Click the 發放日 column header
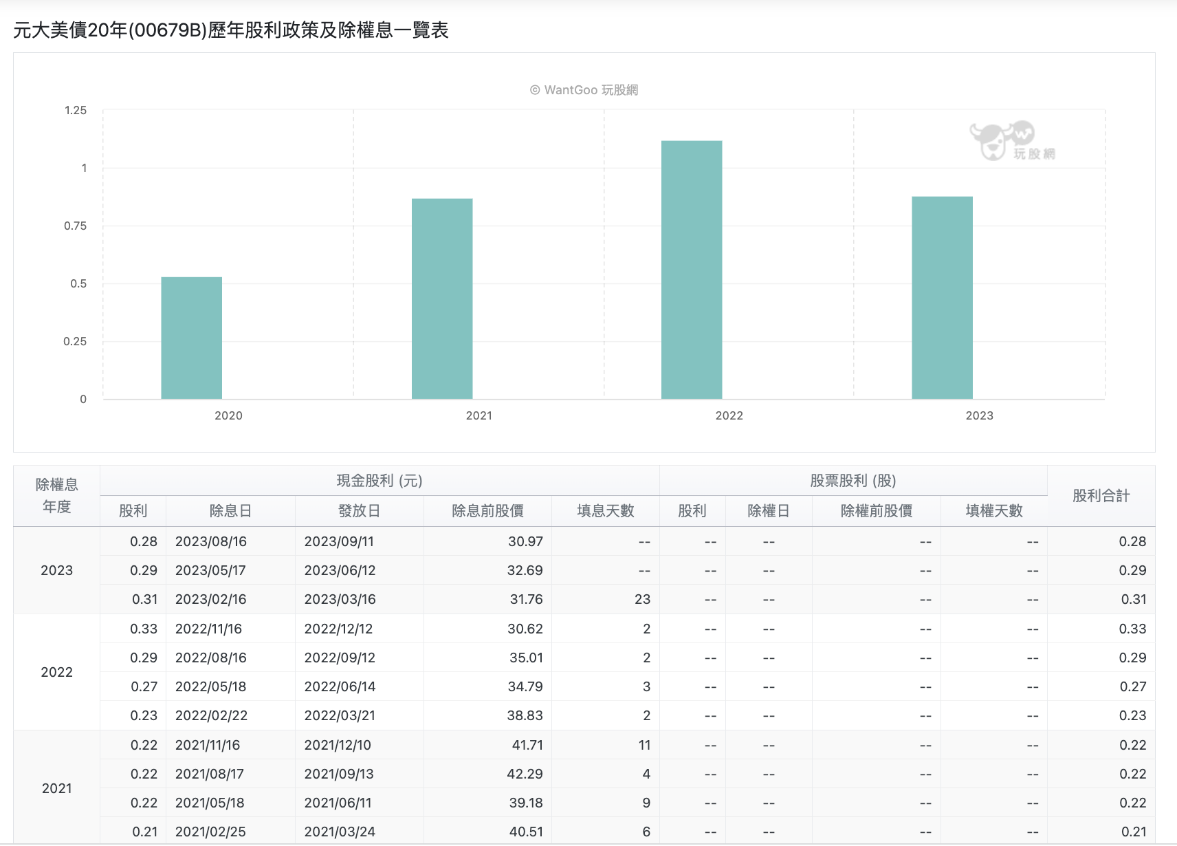Viewport: 1177px width, 846px height. tap(359, 511)
